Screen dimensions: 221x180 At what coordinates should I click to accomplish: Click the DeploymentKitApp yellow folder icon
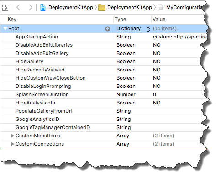pyautogui.click(x=102, y=7)
